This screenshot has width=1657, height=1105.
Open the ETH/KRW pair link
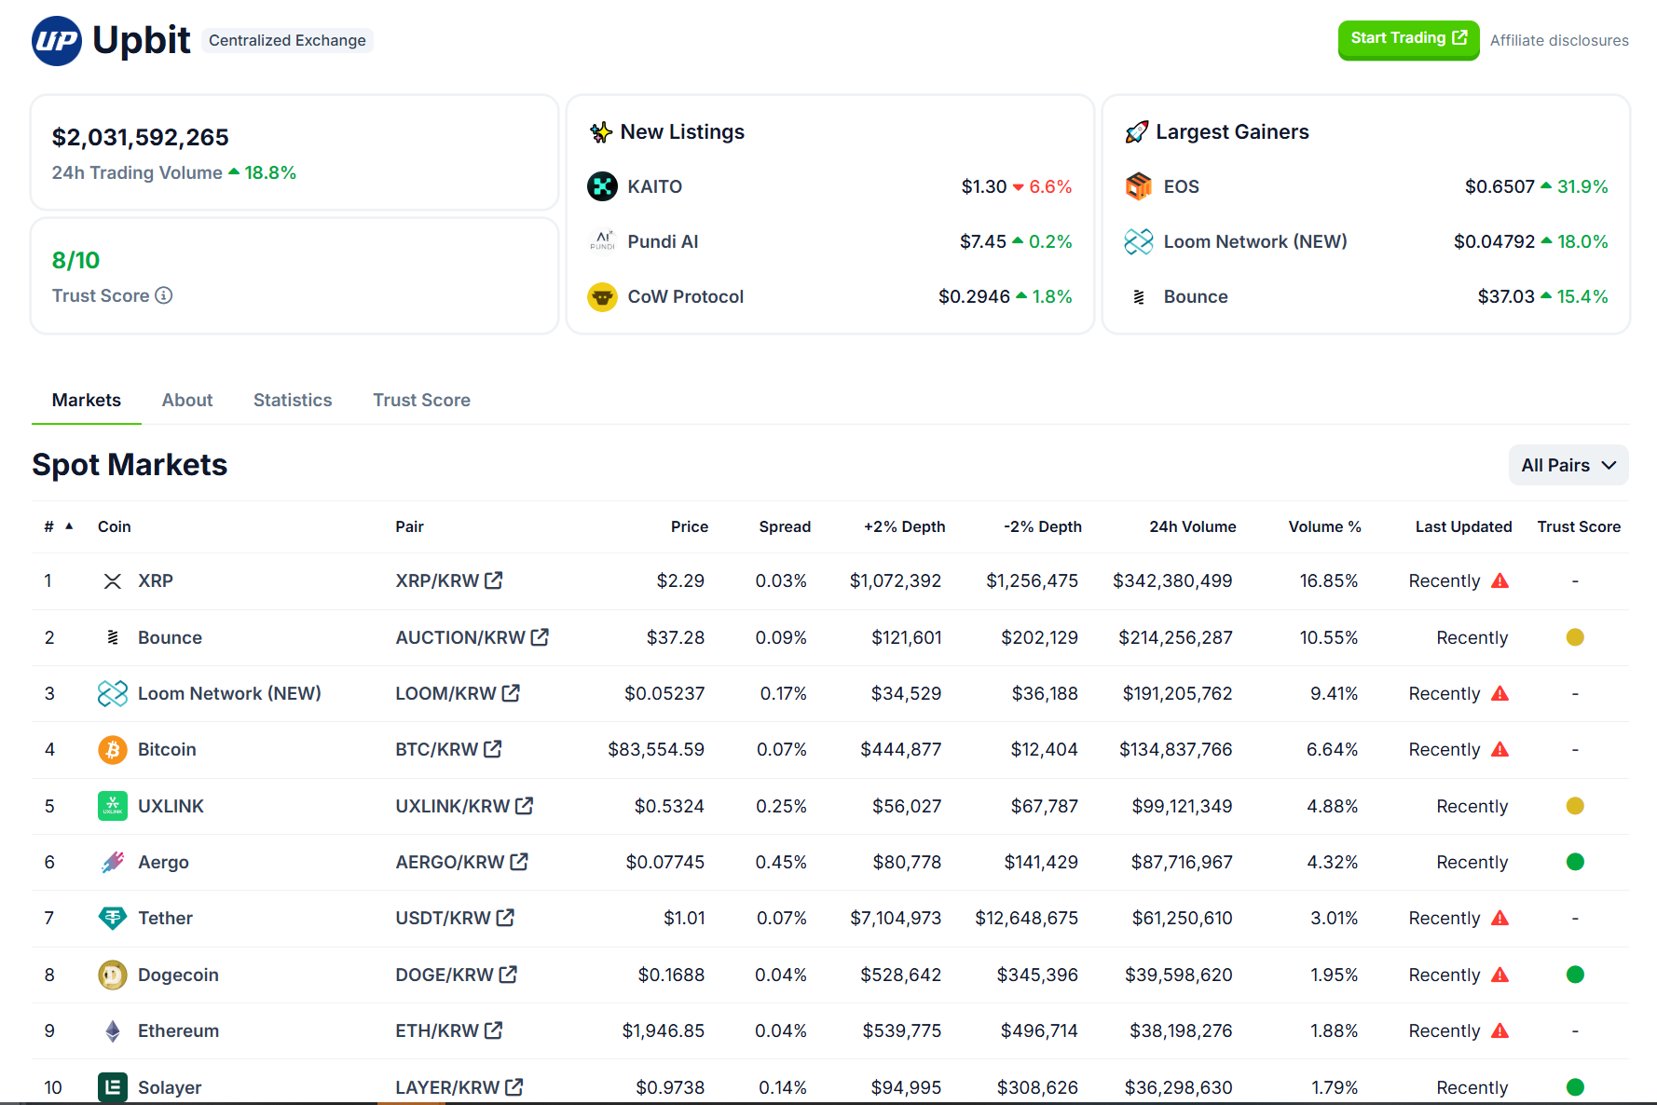[x=448, y=1030]
